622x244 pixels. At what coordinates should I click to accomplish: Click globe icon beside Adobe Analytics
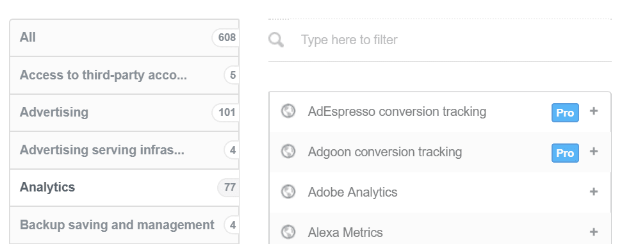point(288,192)
